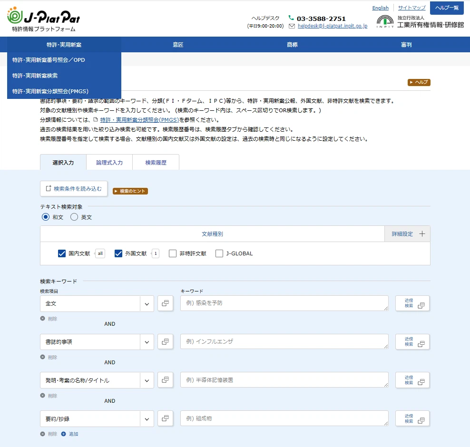Click popup icon beside 要約/抄録 search field
This screenshot has width=470, height=447.
[x=165, y=418]
